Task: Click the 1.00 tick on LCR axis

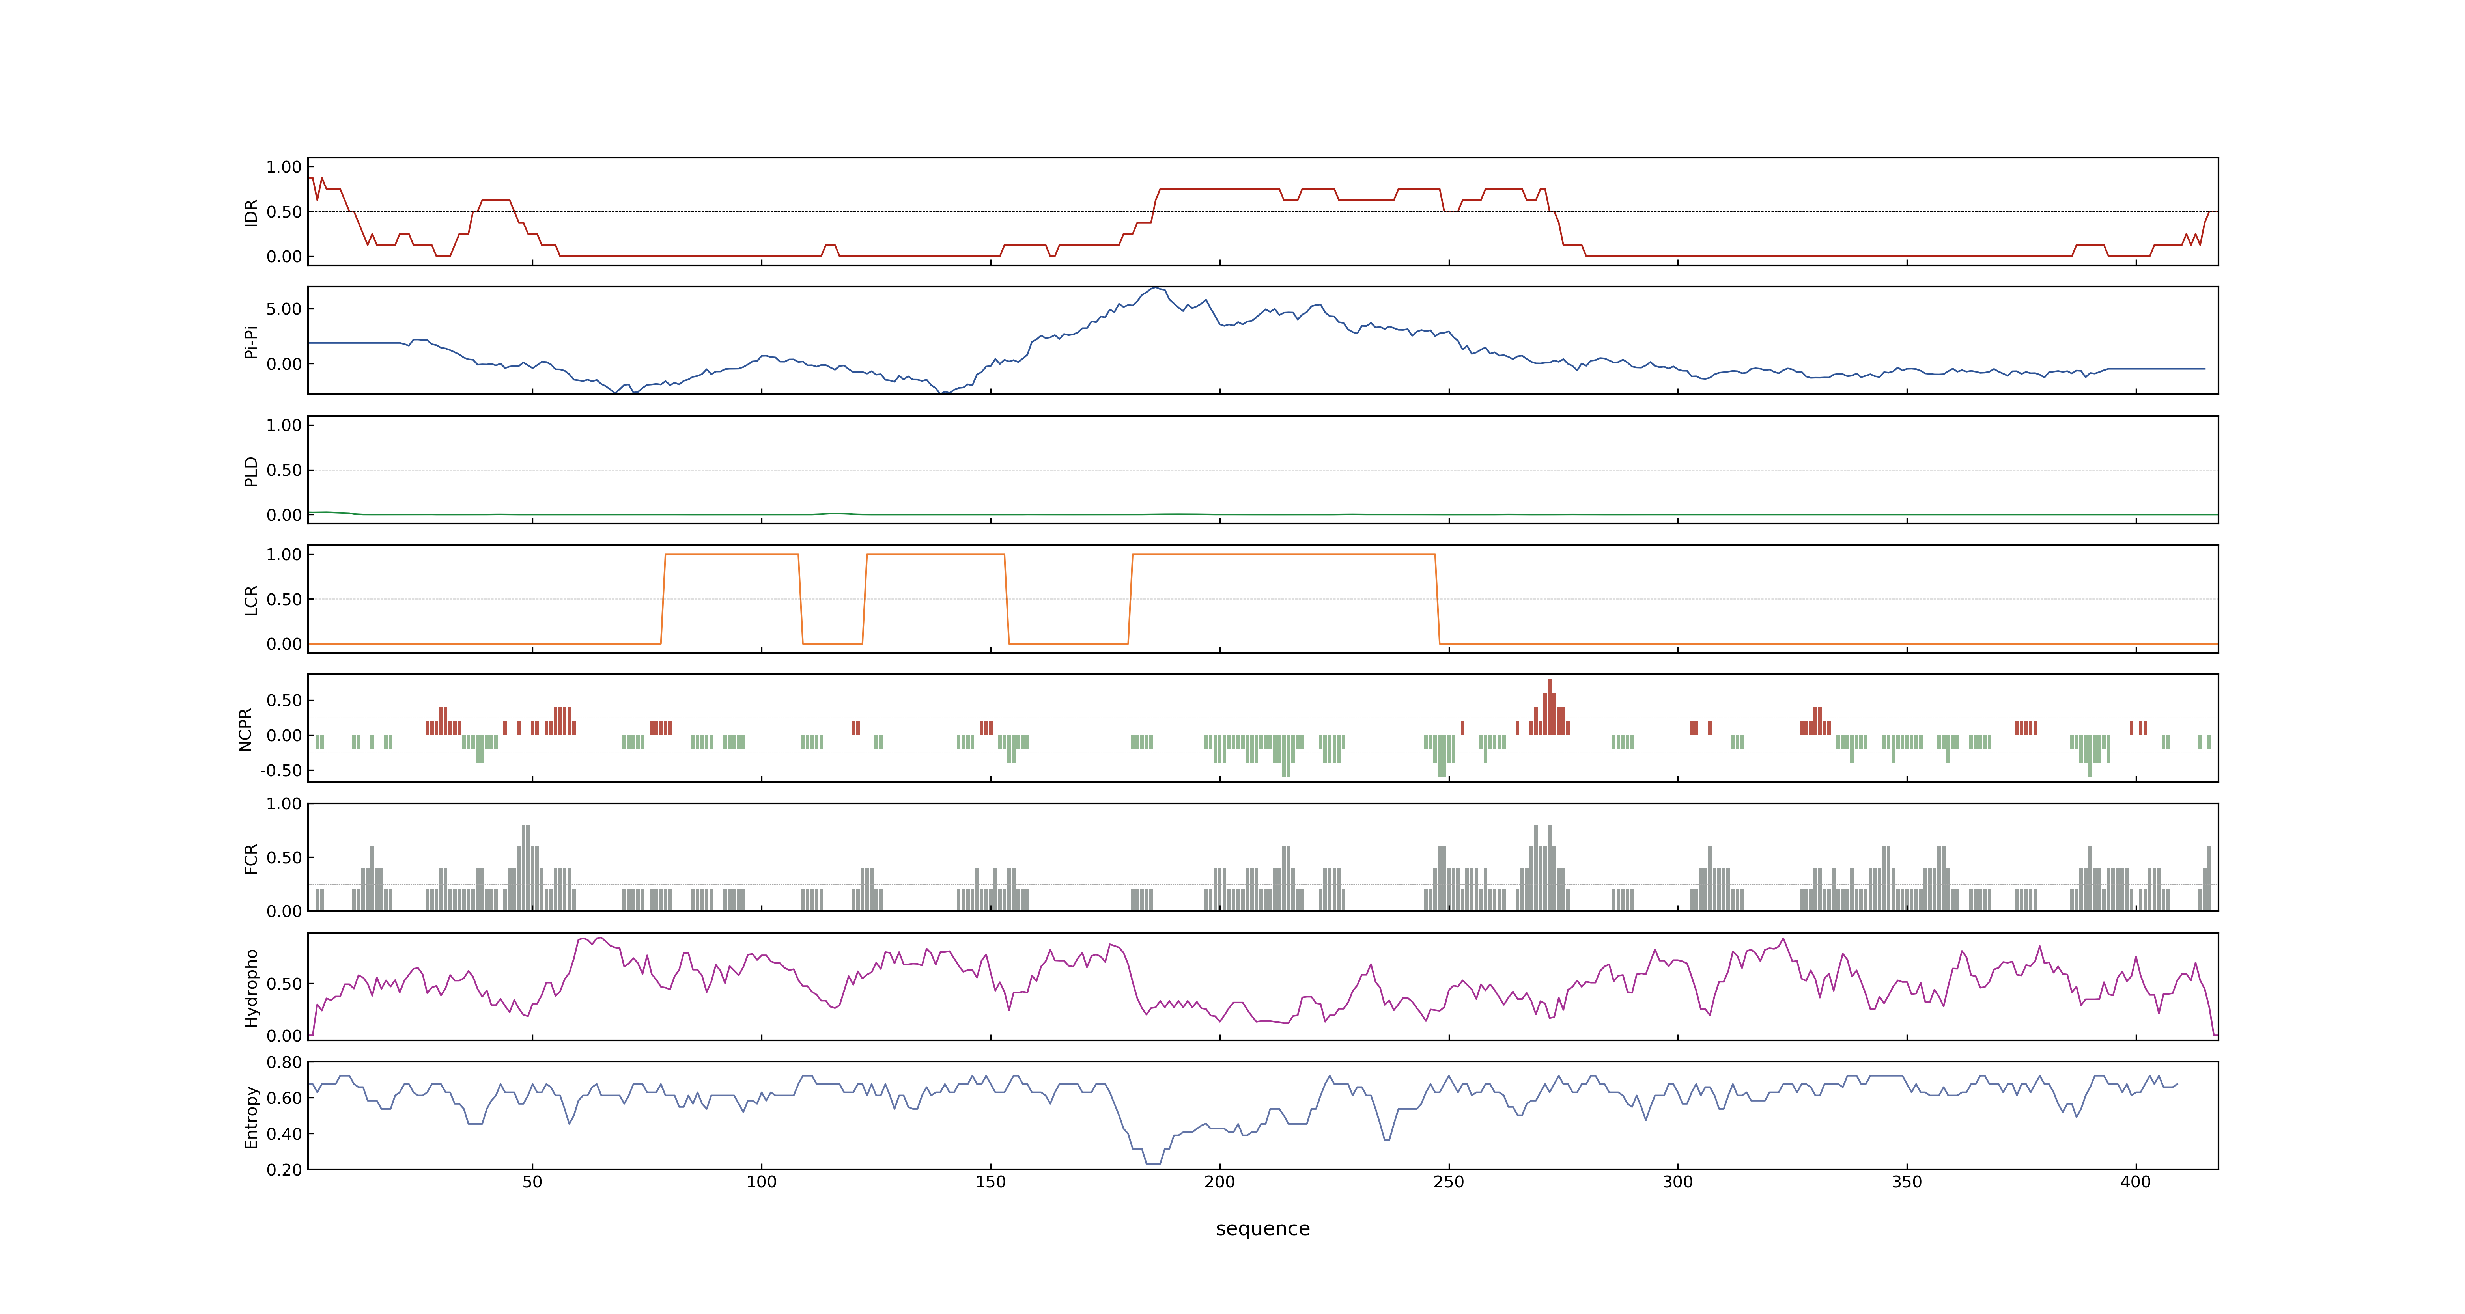Action: 284,555
